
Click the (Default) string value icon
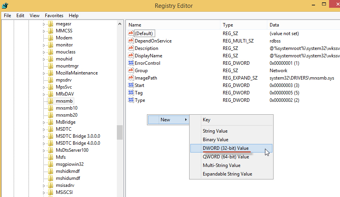click(131, 34)
